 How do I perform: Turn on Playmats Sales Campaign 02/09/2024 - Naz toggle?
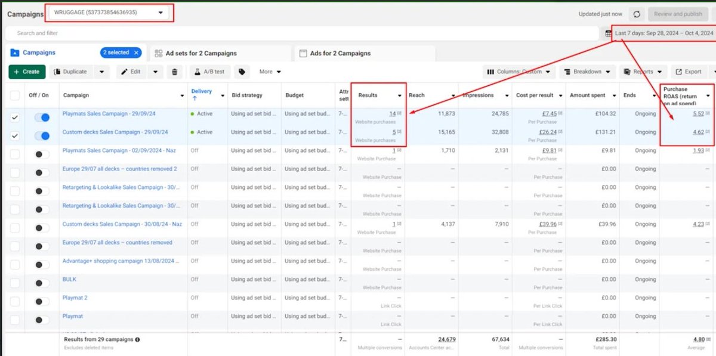click(42, 154)
